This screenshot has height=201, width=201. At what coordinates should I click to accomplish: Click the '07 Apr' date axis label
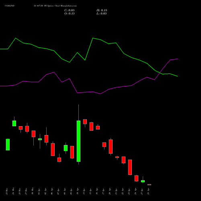58,191
